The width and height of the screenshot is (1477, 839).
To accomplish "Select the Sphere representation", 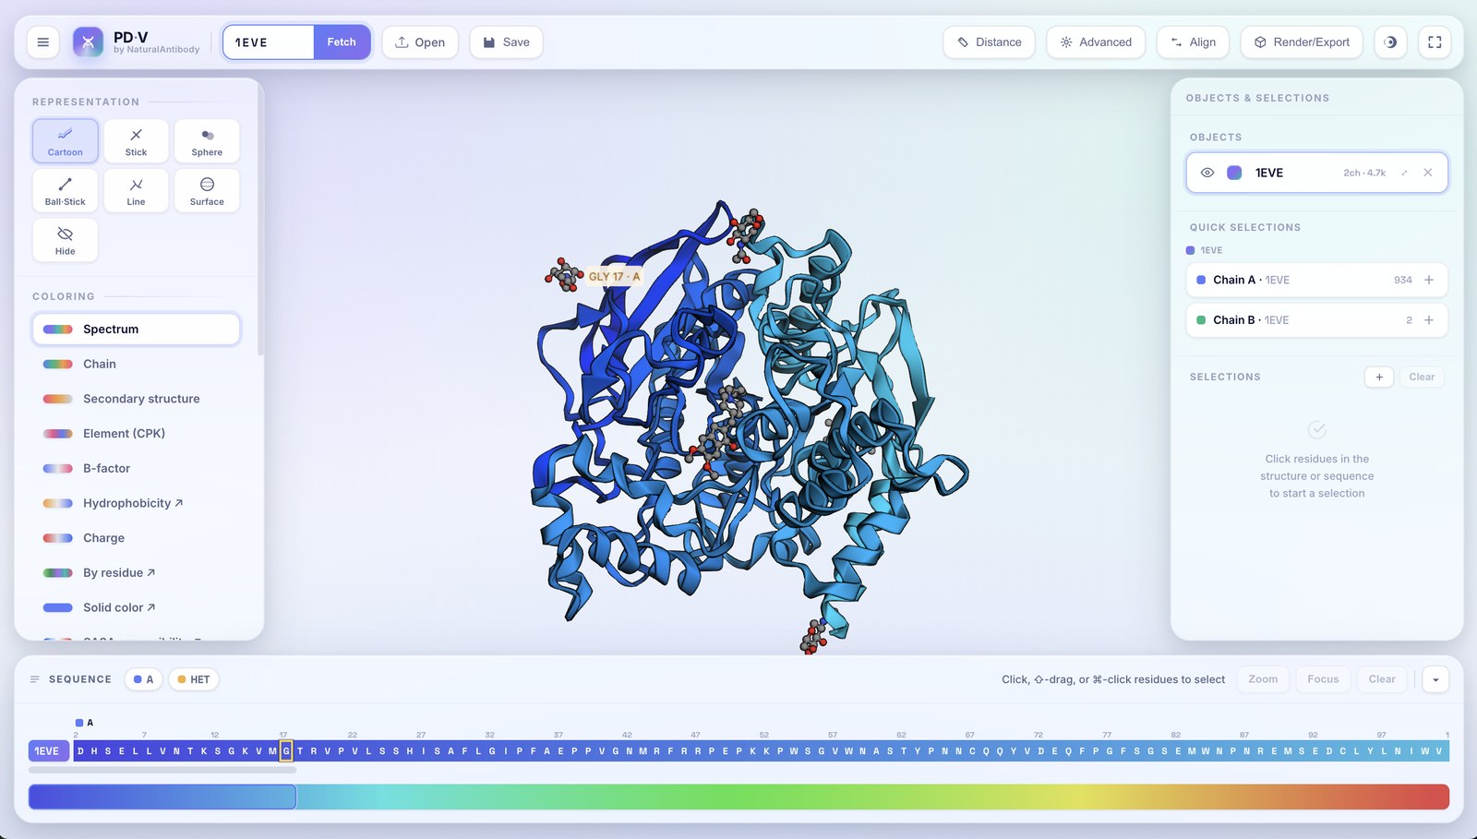I will tap(207, 141).
